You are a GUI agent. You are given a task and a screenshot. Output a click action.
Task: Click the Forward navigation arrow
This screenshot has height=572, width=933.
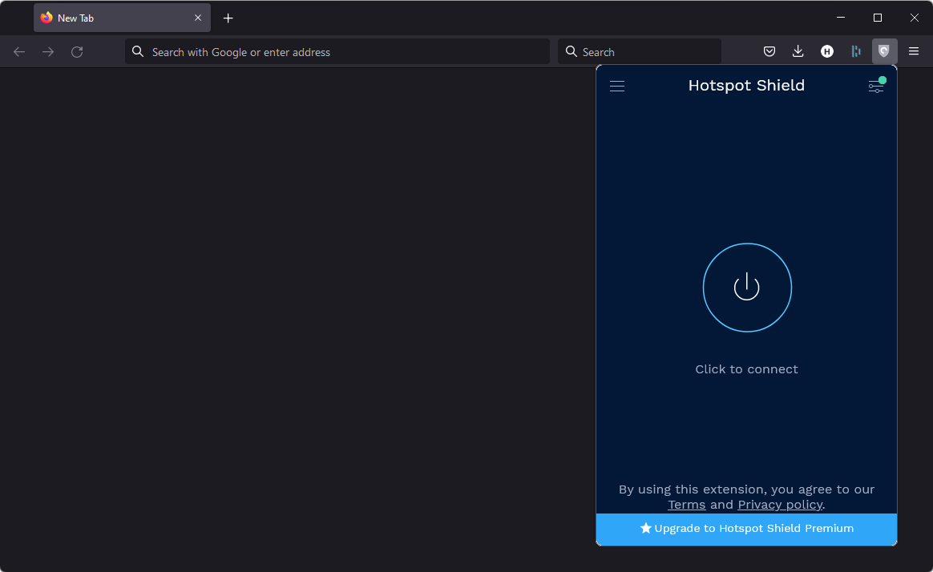(x=48, y=52)
